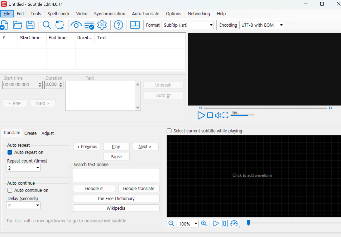Click the video position seek bar
This screenshot has width=341, height=237.
265,108
